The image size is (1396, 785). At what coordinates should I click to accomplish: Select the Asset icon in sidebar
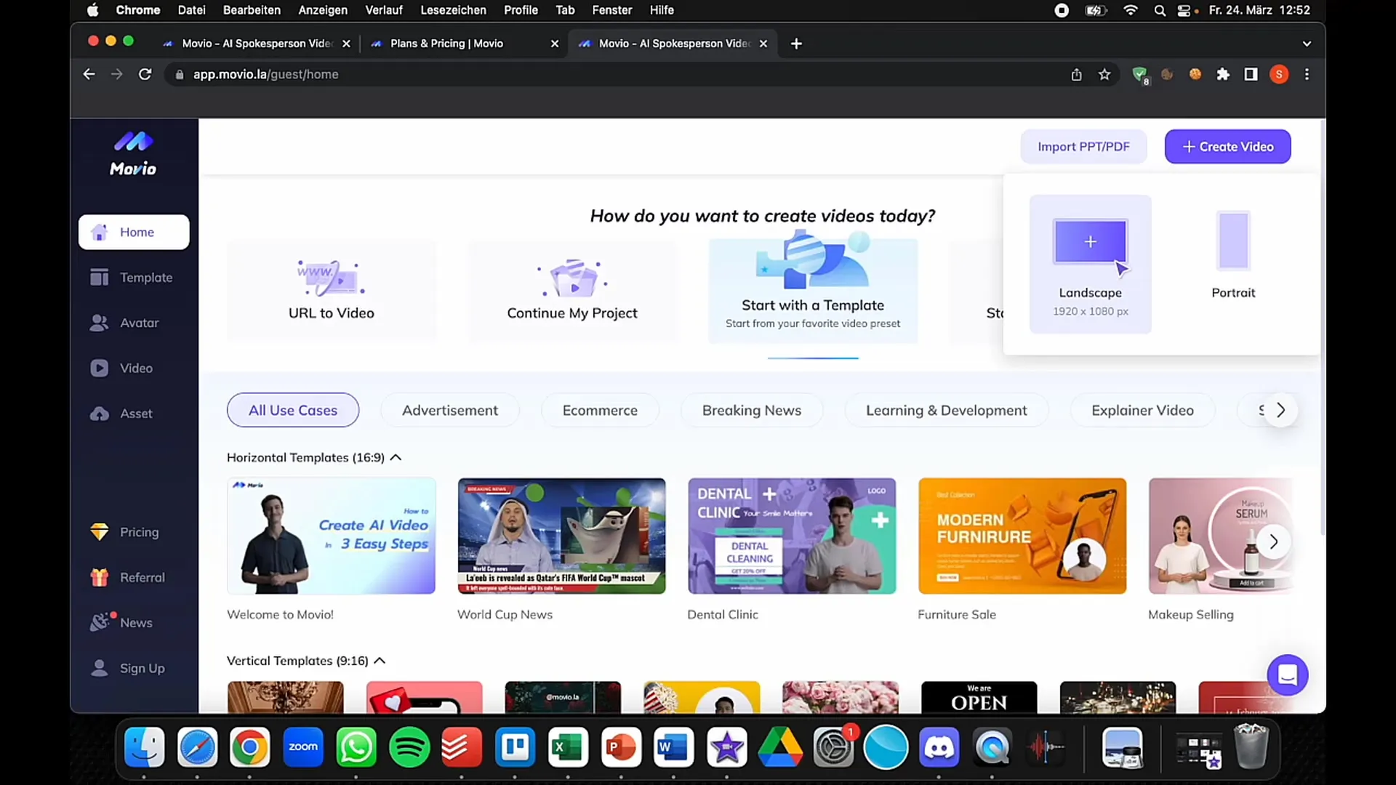coord(100,412)
